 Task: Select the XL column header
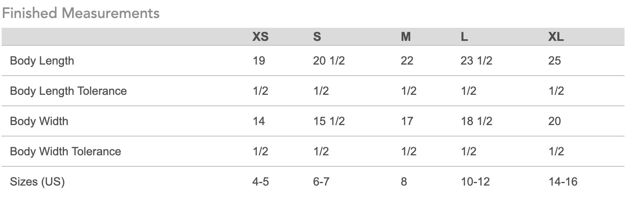tap(556, 37)
